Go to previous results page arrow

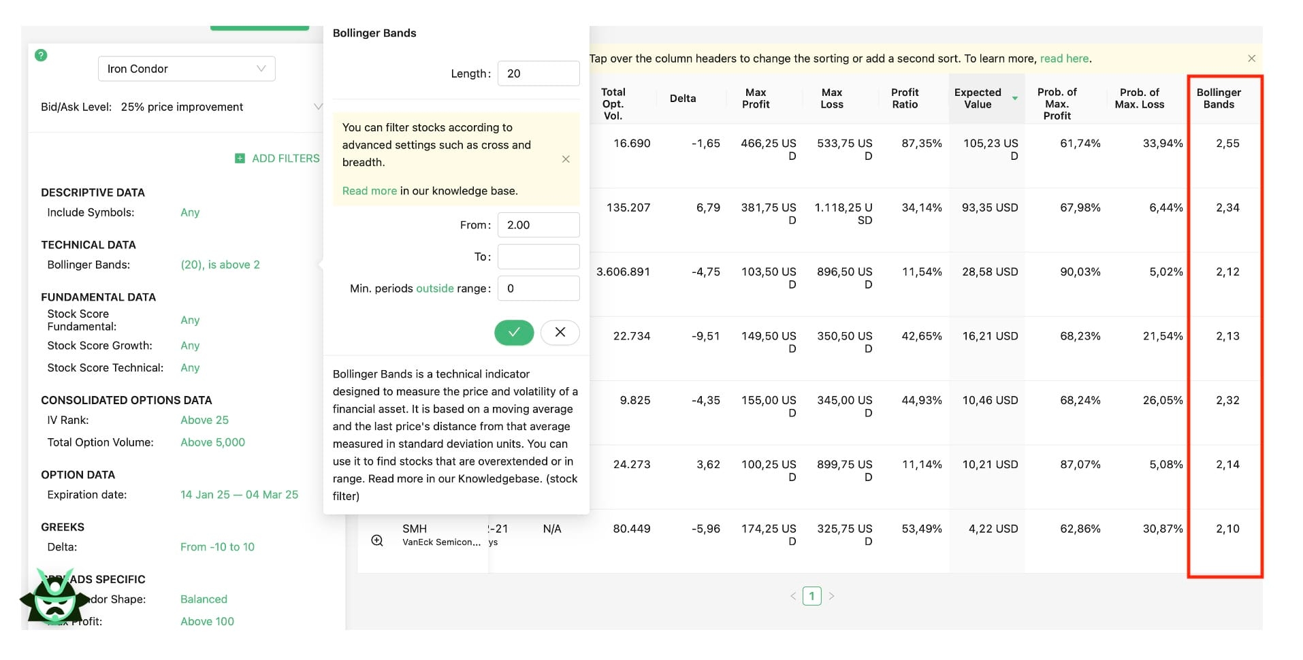point(792,596)
